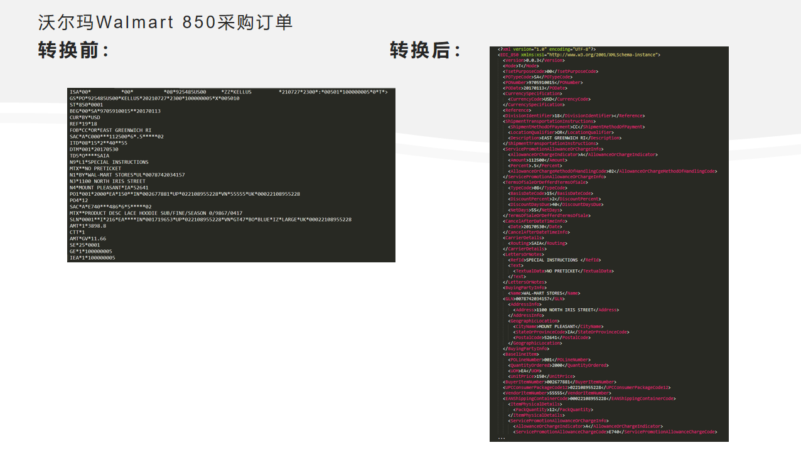Click the MTX**PRODUCT DESC LACE HOODIE line
Screen dimensions: 801x450
[156, 213]
